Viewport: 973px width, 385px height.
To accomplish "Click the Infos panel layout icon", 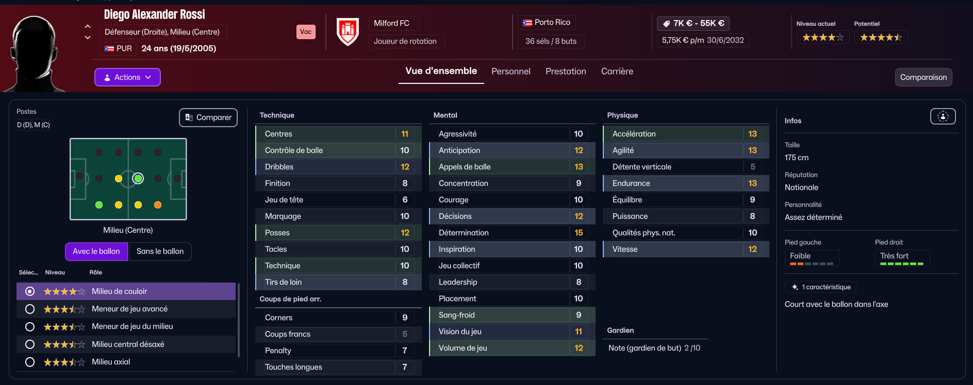I will click(x=943, y=116).
